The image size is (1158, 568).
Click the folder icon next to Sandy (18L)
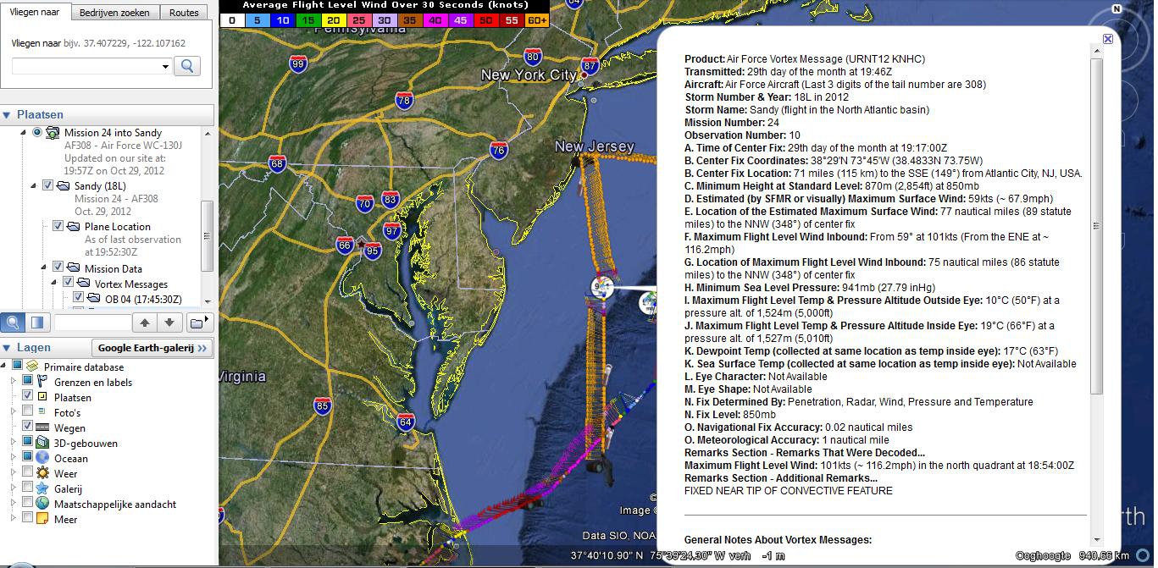(64, 186)
